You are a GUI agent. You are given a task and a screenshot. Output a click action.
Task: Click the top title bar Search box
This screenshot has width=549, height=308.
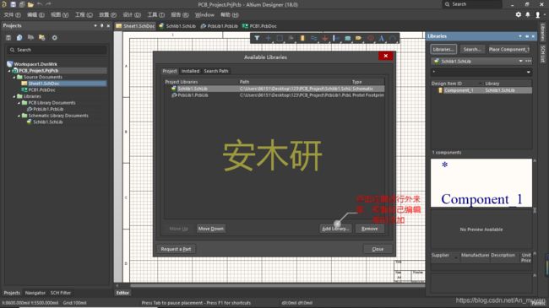pyautogui.click(x=473, y=4)
